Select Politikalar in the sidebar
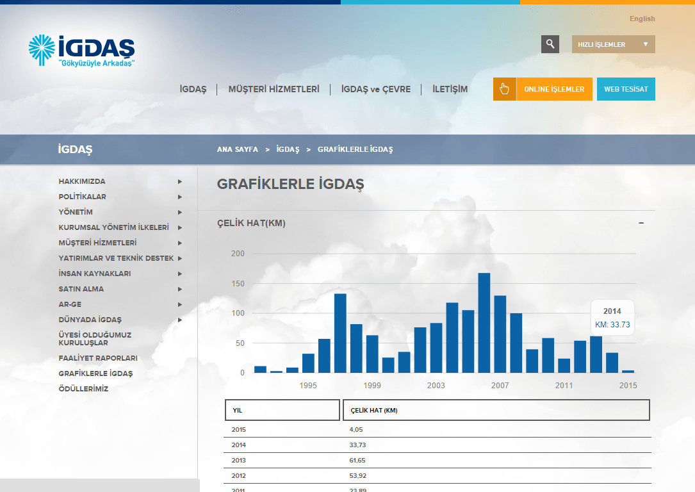The width and height of the screenshot is (695, 492). [83, 197]
